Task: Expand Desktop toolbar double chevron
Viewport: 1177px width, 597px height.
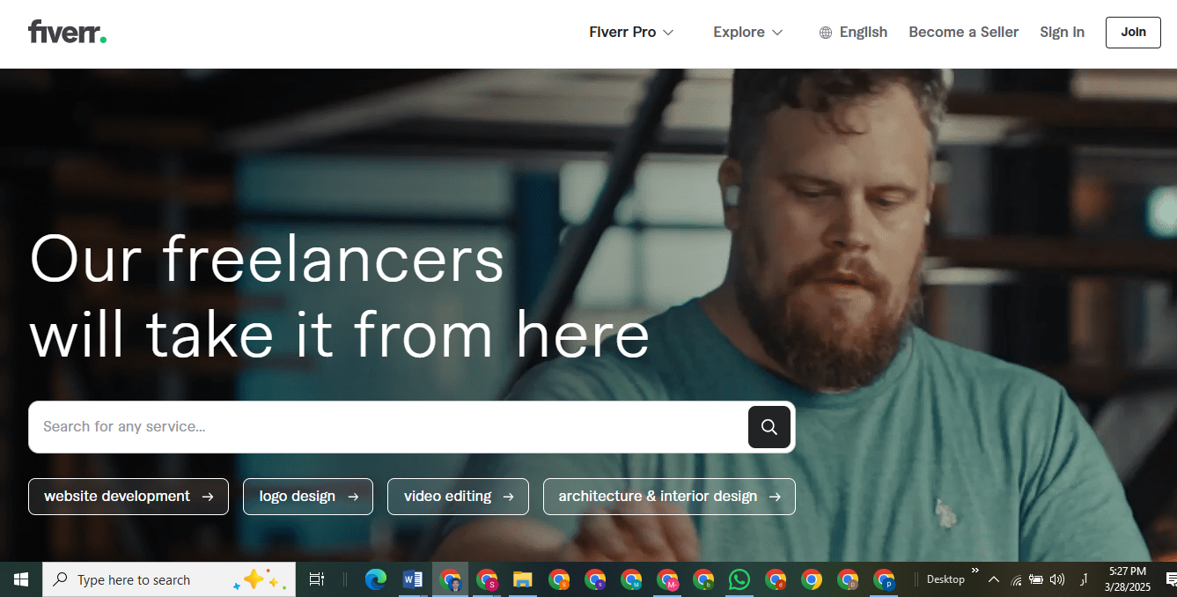Action: 975,571
